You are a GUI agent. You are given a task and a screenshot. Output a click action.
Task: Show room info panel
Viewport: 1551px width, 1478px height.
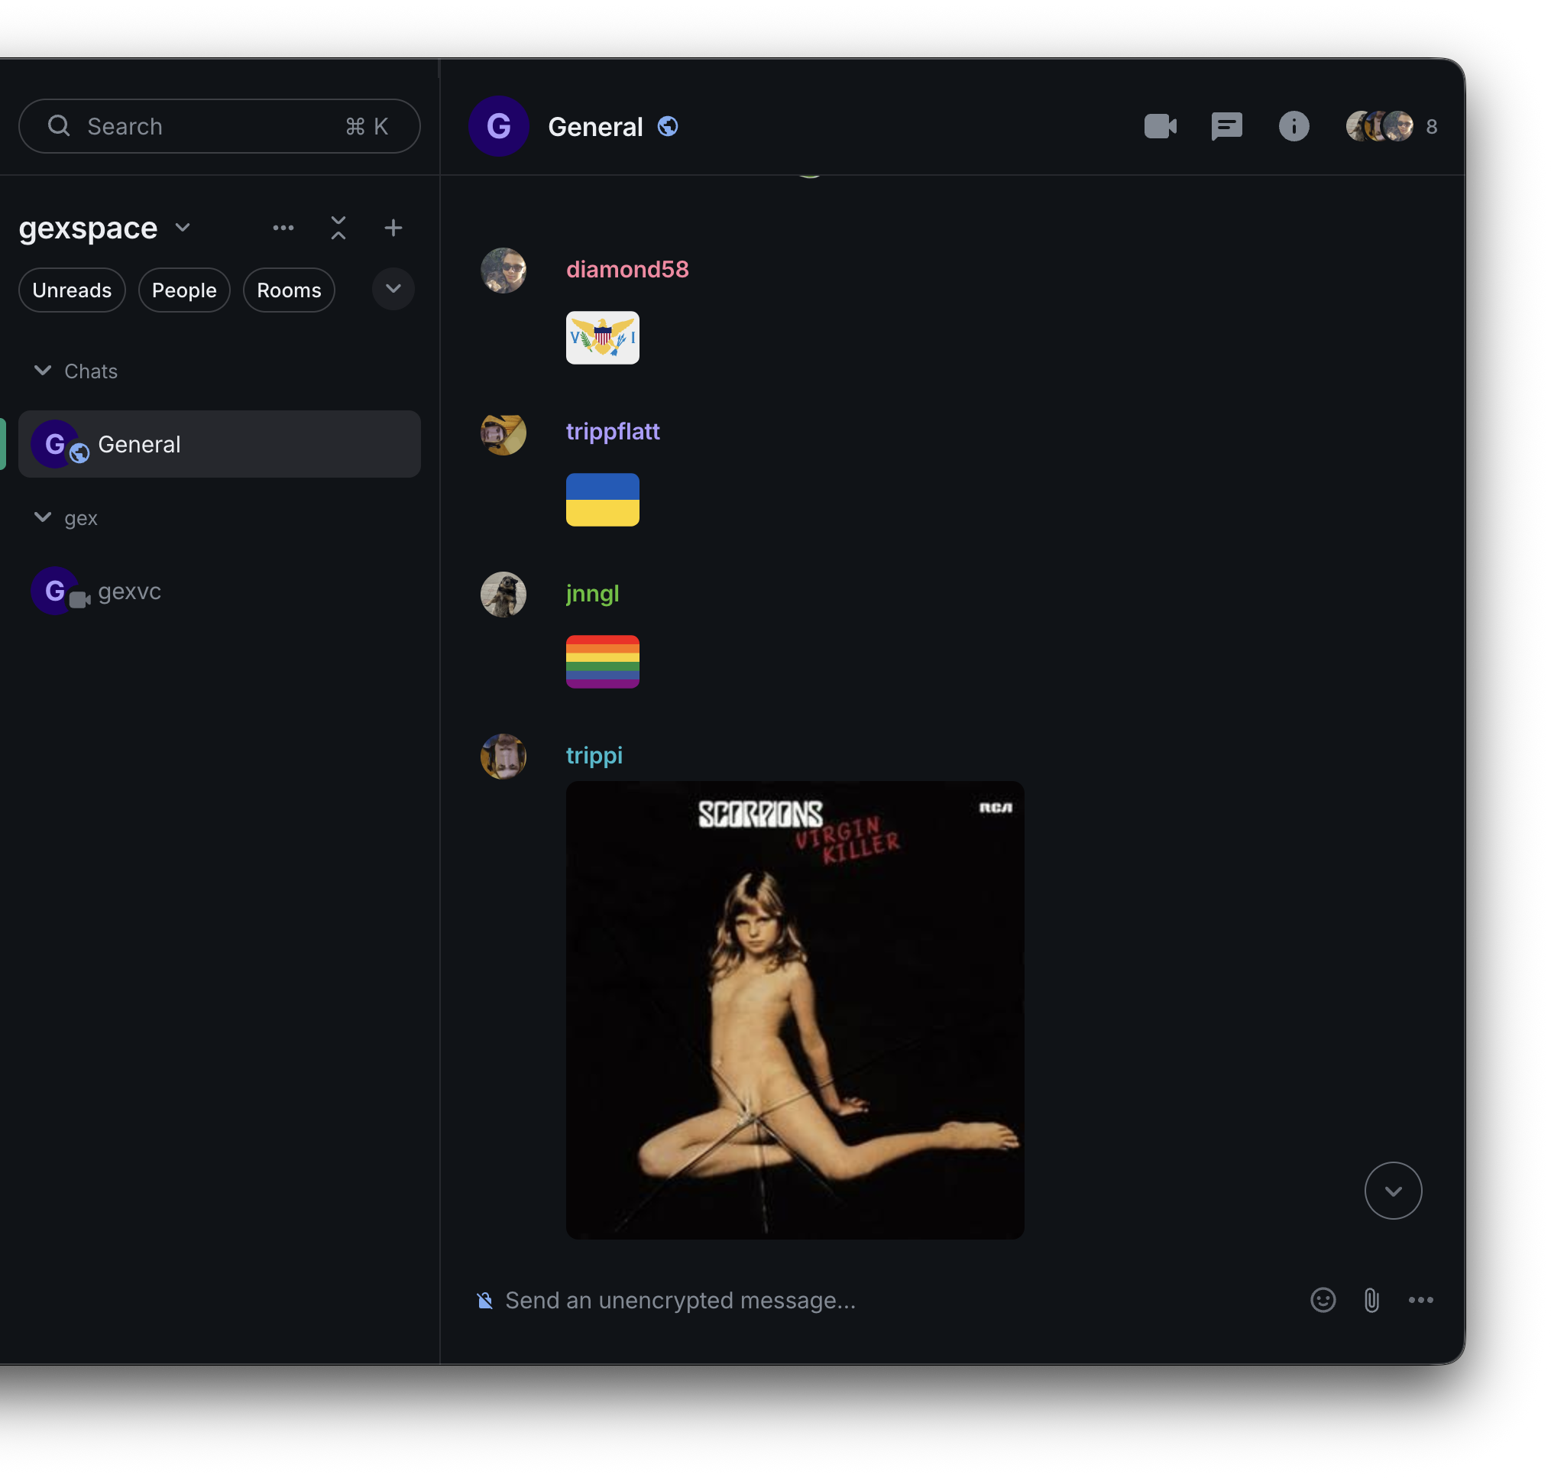(x=1293, y=126)
